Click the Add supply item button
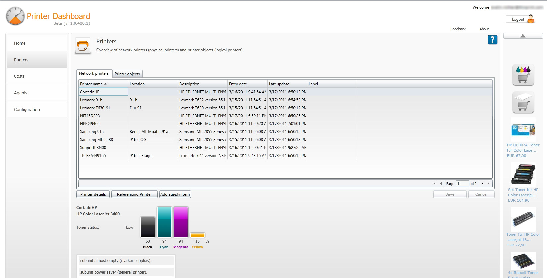The image size is (547, 279). (x=175, y=194)
